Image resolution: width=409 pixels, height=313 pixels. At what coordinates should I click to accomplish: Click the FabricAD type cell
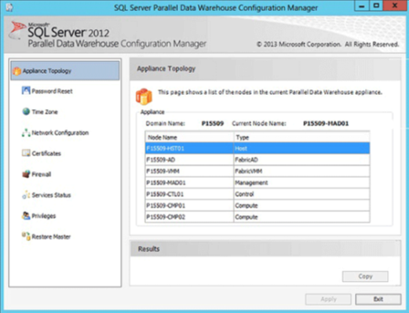(x=301, y=159)
